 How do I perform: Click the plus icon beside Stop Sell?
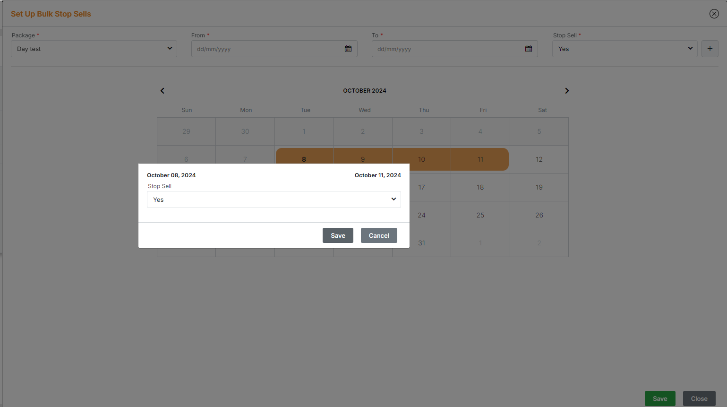710,49
